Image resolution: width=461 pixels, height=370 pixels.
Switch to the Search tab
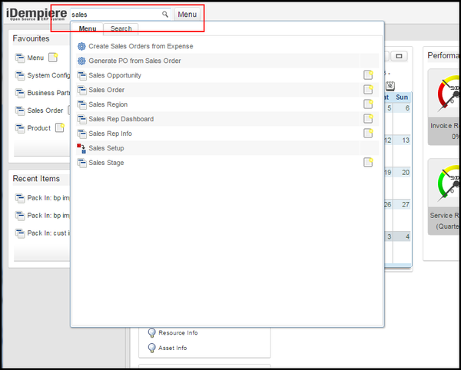(121, 29)
